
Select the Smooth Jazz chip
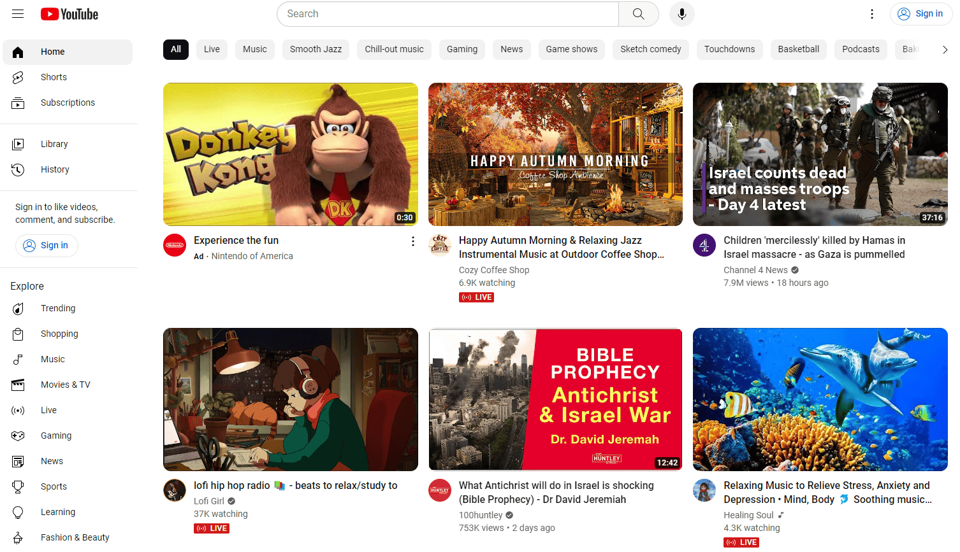click(x=316, y=49)
